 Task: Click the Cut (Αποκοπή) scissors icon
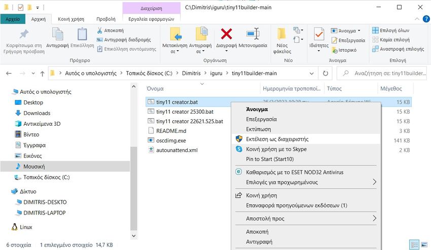[x=99, y=30]
